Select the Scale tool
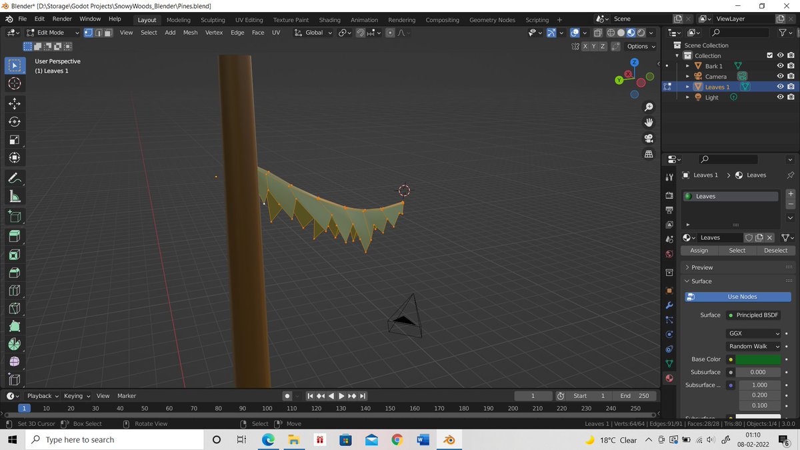This screenshot has height=450, width=800. pos(15,140)
